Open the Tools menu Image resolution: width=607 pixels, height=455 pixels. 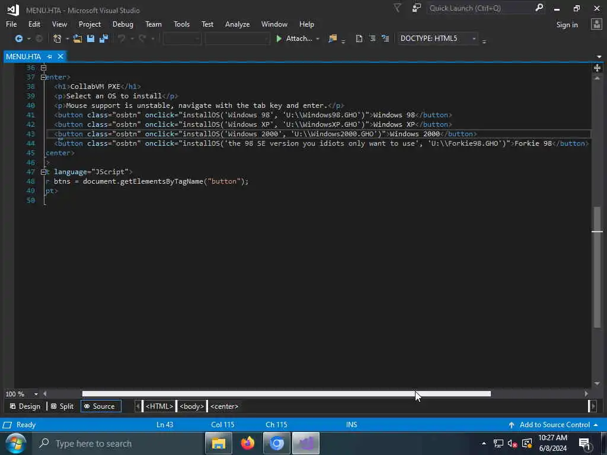tap(181, 24)
